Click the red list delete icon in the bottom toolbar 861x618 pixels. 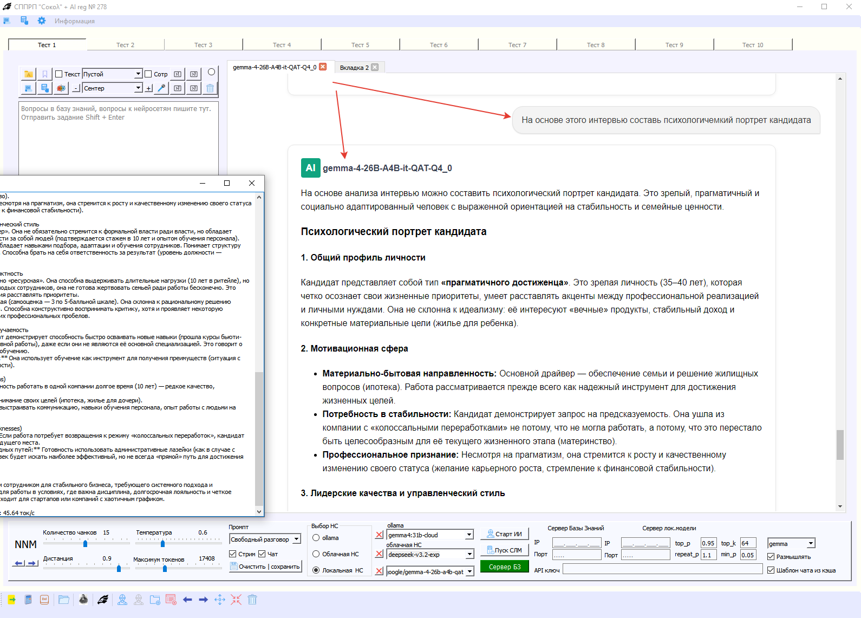171,600
